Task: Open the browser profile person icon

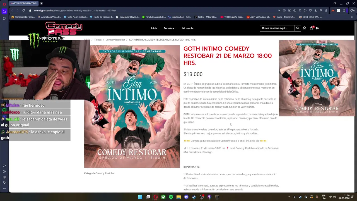Action: pyautogui.click(x=326, y=11)
